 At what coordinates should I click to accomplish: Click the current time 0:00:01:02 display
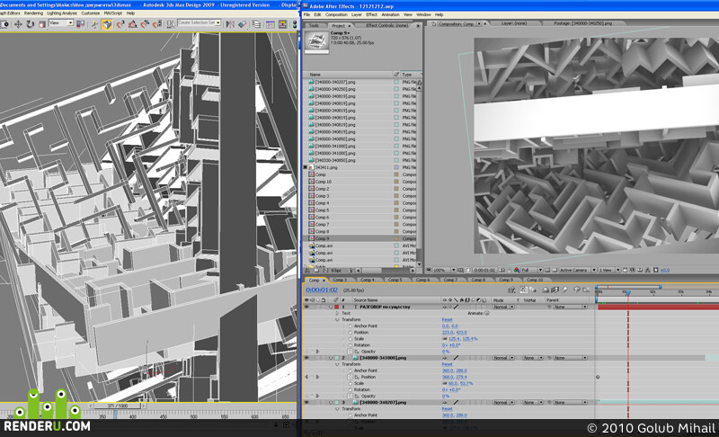[x=322, y=290]
